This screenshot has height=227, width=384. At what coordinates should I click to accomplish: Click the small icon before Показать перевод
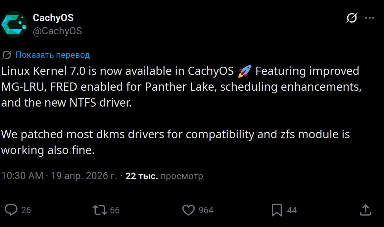[x=7, y=55]
